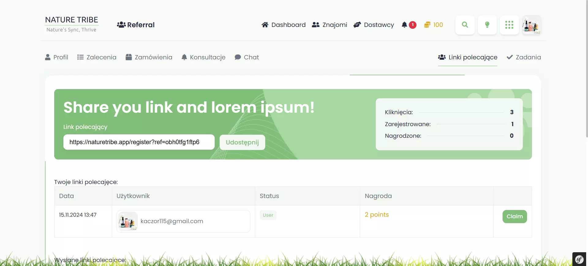Click the 2 points reward text
This screenshot has height=266, width=588.
click(x=377, y=215)
